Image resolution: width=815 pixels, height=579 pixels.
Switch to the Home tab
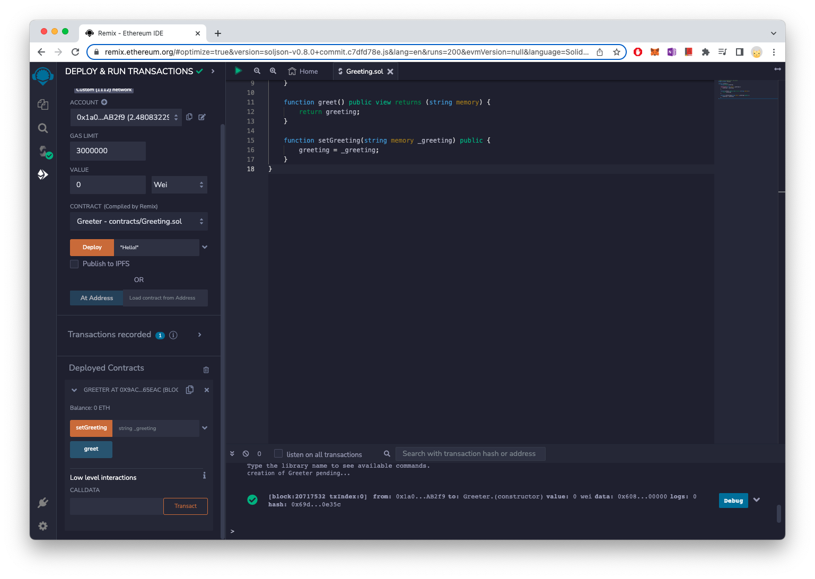303,72
